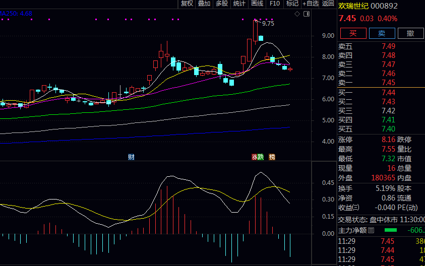This screenshot has height=266, width=425.
Task: Click the orange 榜 marker icon
Action: [272, 157]
